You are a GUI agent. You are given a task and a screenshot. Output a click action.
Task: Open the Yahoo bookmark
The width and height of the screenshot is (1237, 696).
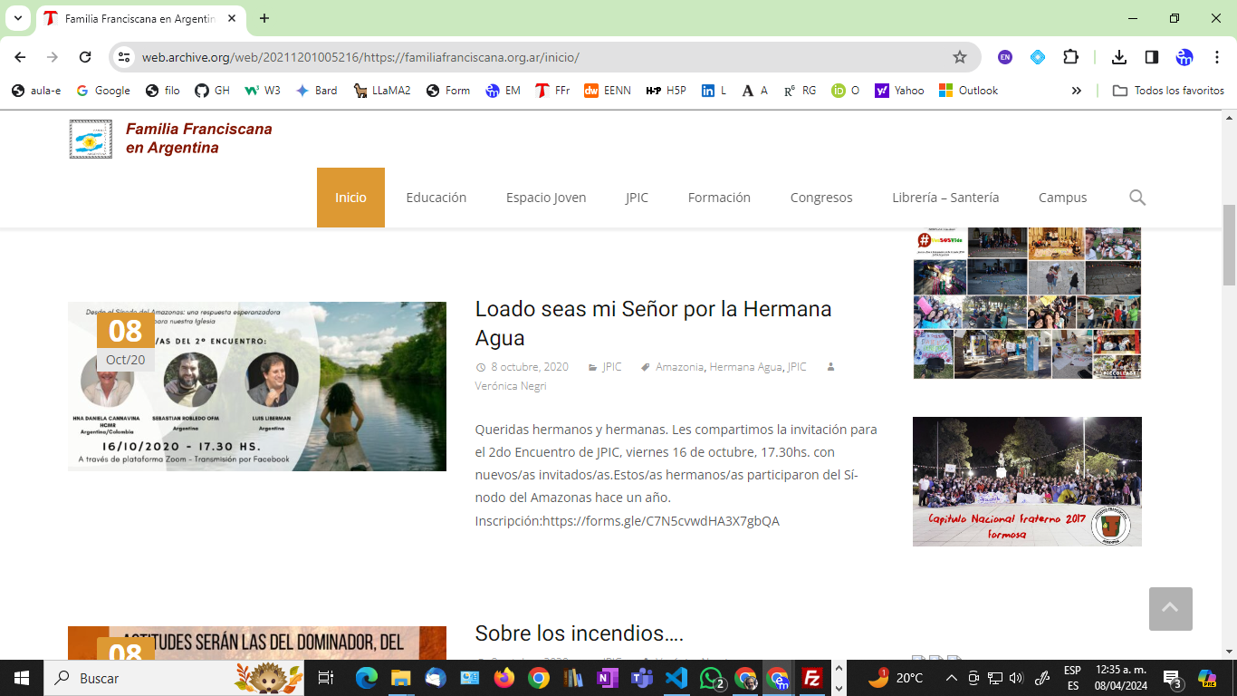pos(899,91)
